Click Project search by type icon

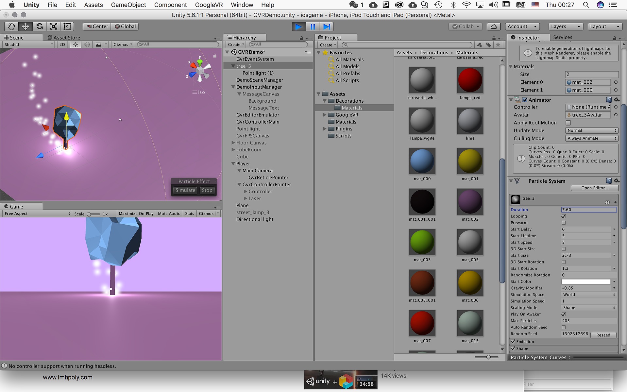pos(479,45)
